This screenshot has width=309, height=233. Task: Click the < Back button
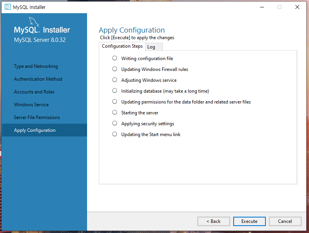click(214, 221)
